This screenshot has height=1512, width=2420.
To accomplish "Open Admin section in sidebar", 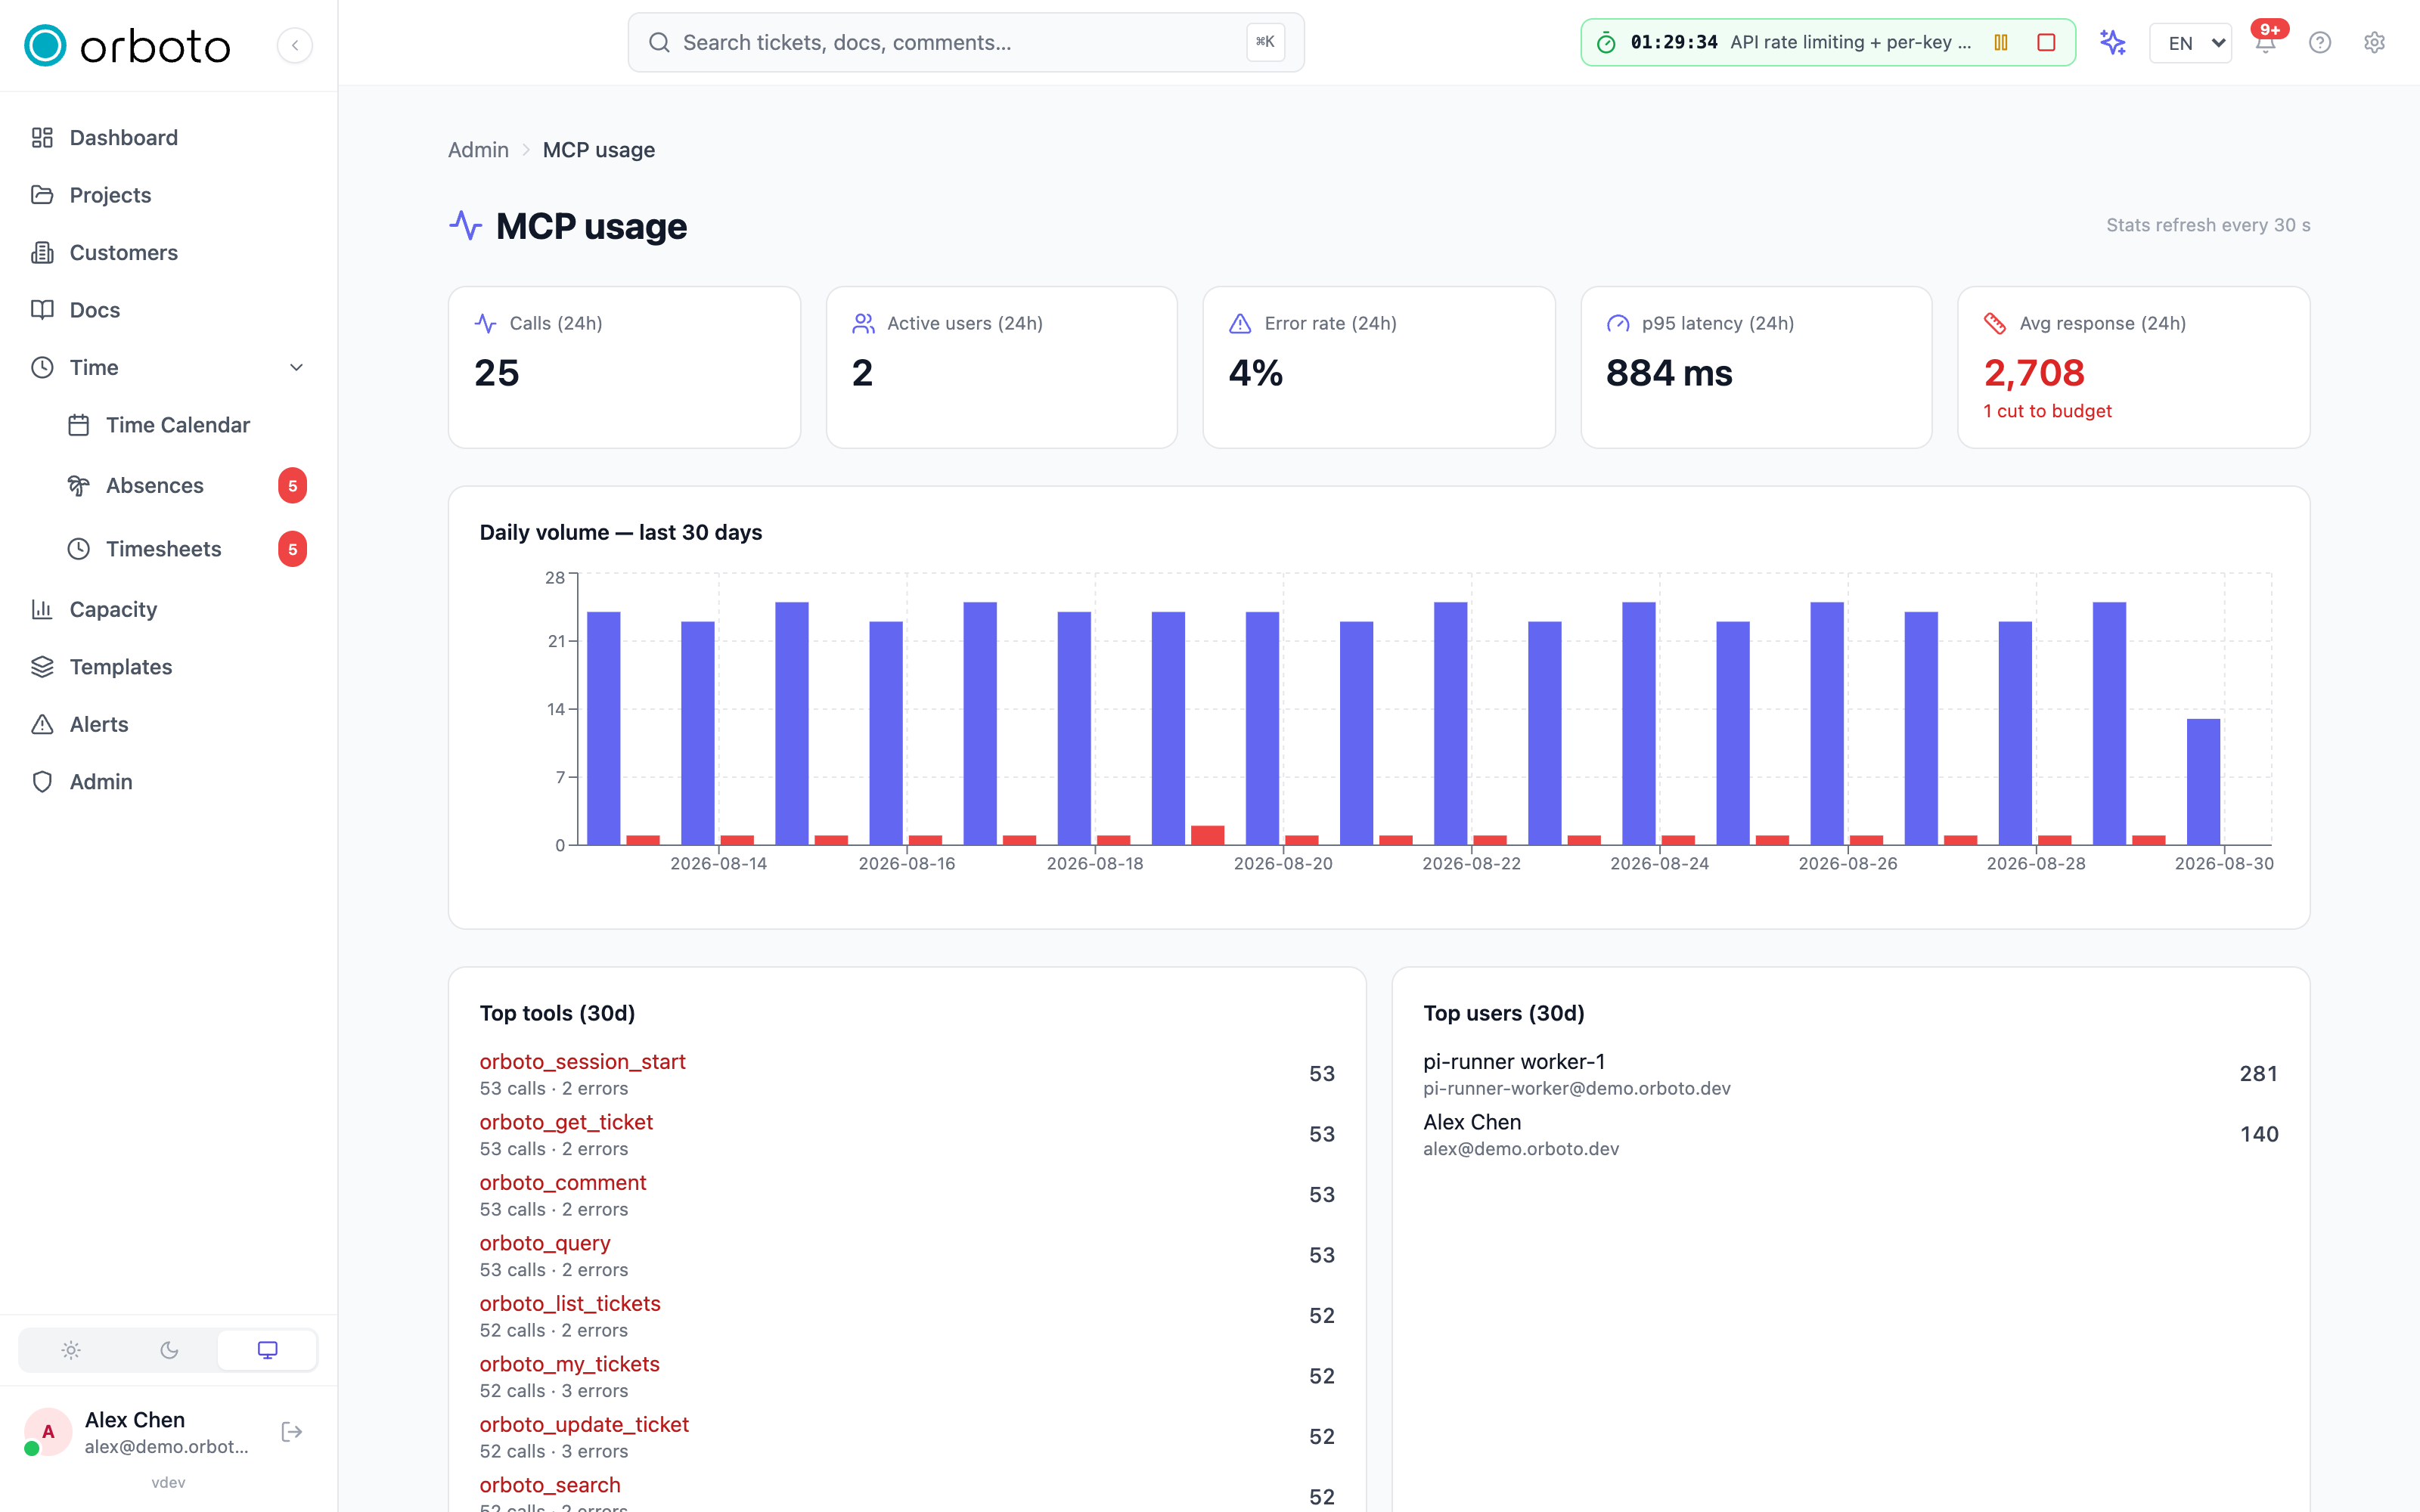I will point(168,782).
